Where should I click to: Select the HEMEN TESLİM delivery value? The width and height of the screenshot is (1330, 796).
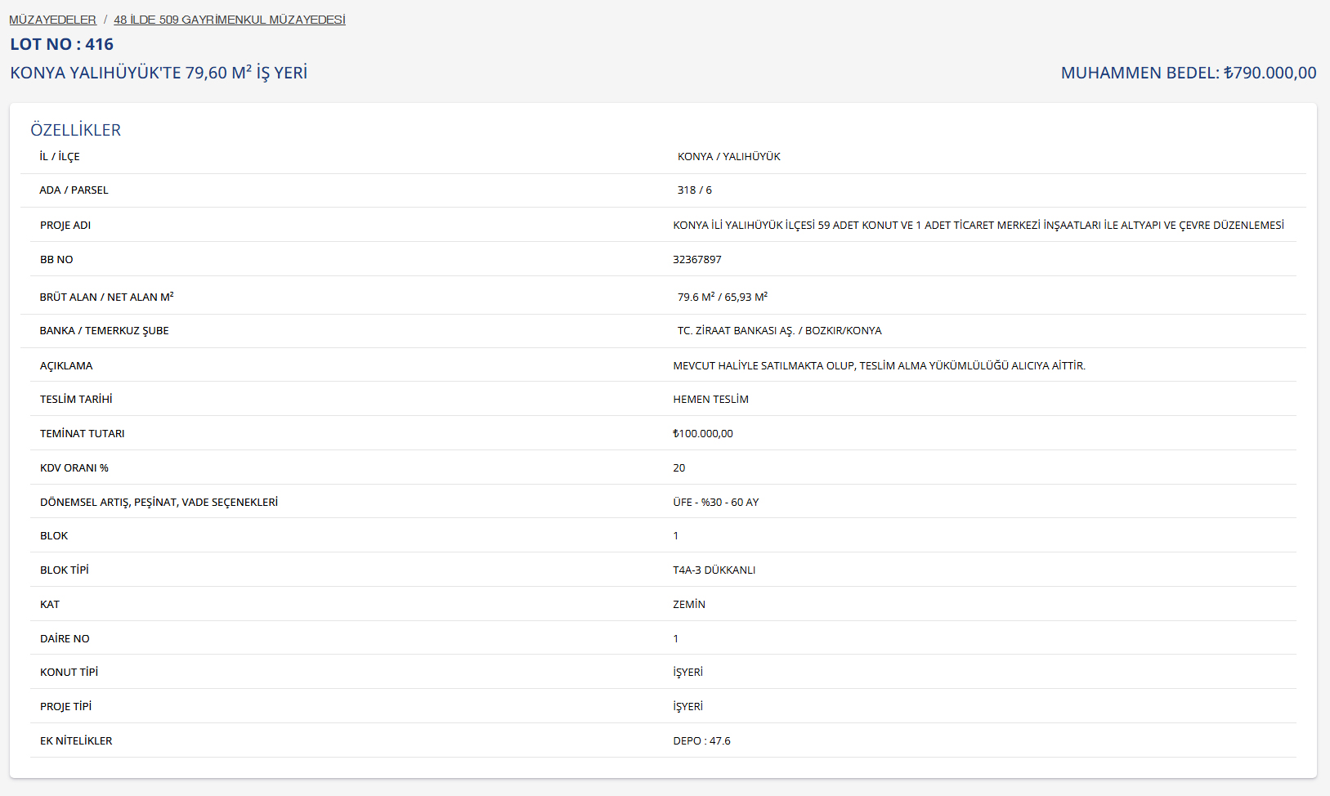[x=710, y=400]
